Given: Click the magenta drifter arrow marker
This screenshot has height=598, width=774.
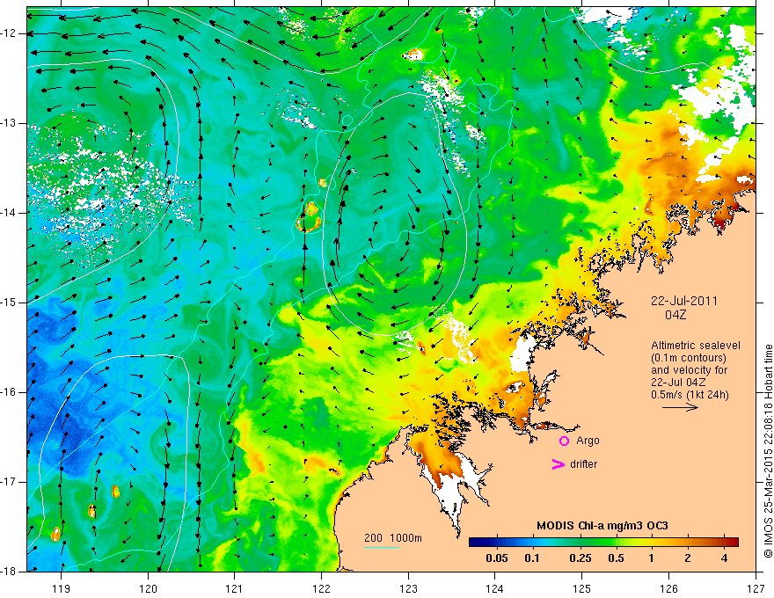Looking at the screenshot, I should point(558,464).
